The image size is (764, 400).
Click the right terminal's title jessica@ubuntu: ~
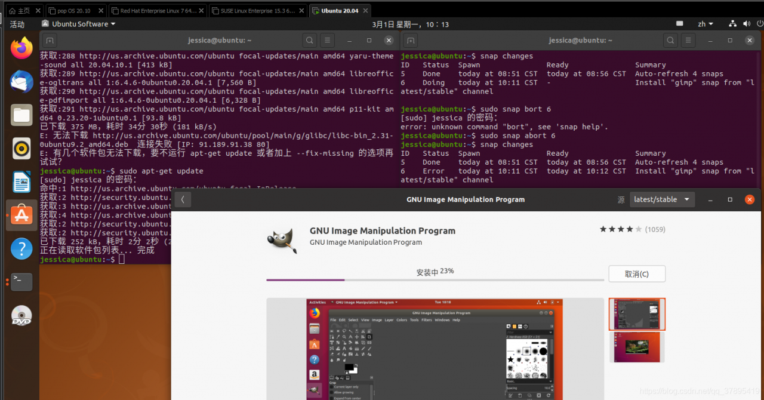coord(581,41)
